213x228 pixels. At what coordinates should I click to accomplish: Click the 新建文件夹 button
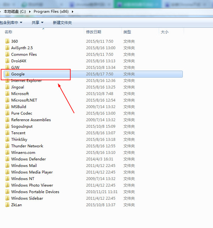(x=62, y=23)
